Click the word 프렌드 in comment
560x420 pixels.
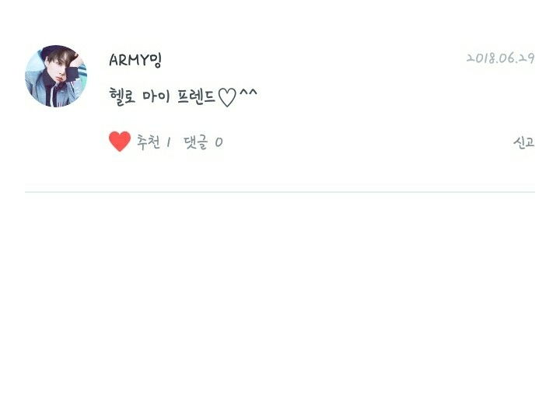(196, 96)
